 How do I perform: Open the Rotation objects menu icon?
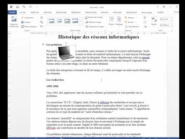145,27
